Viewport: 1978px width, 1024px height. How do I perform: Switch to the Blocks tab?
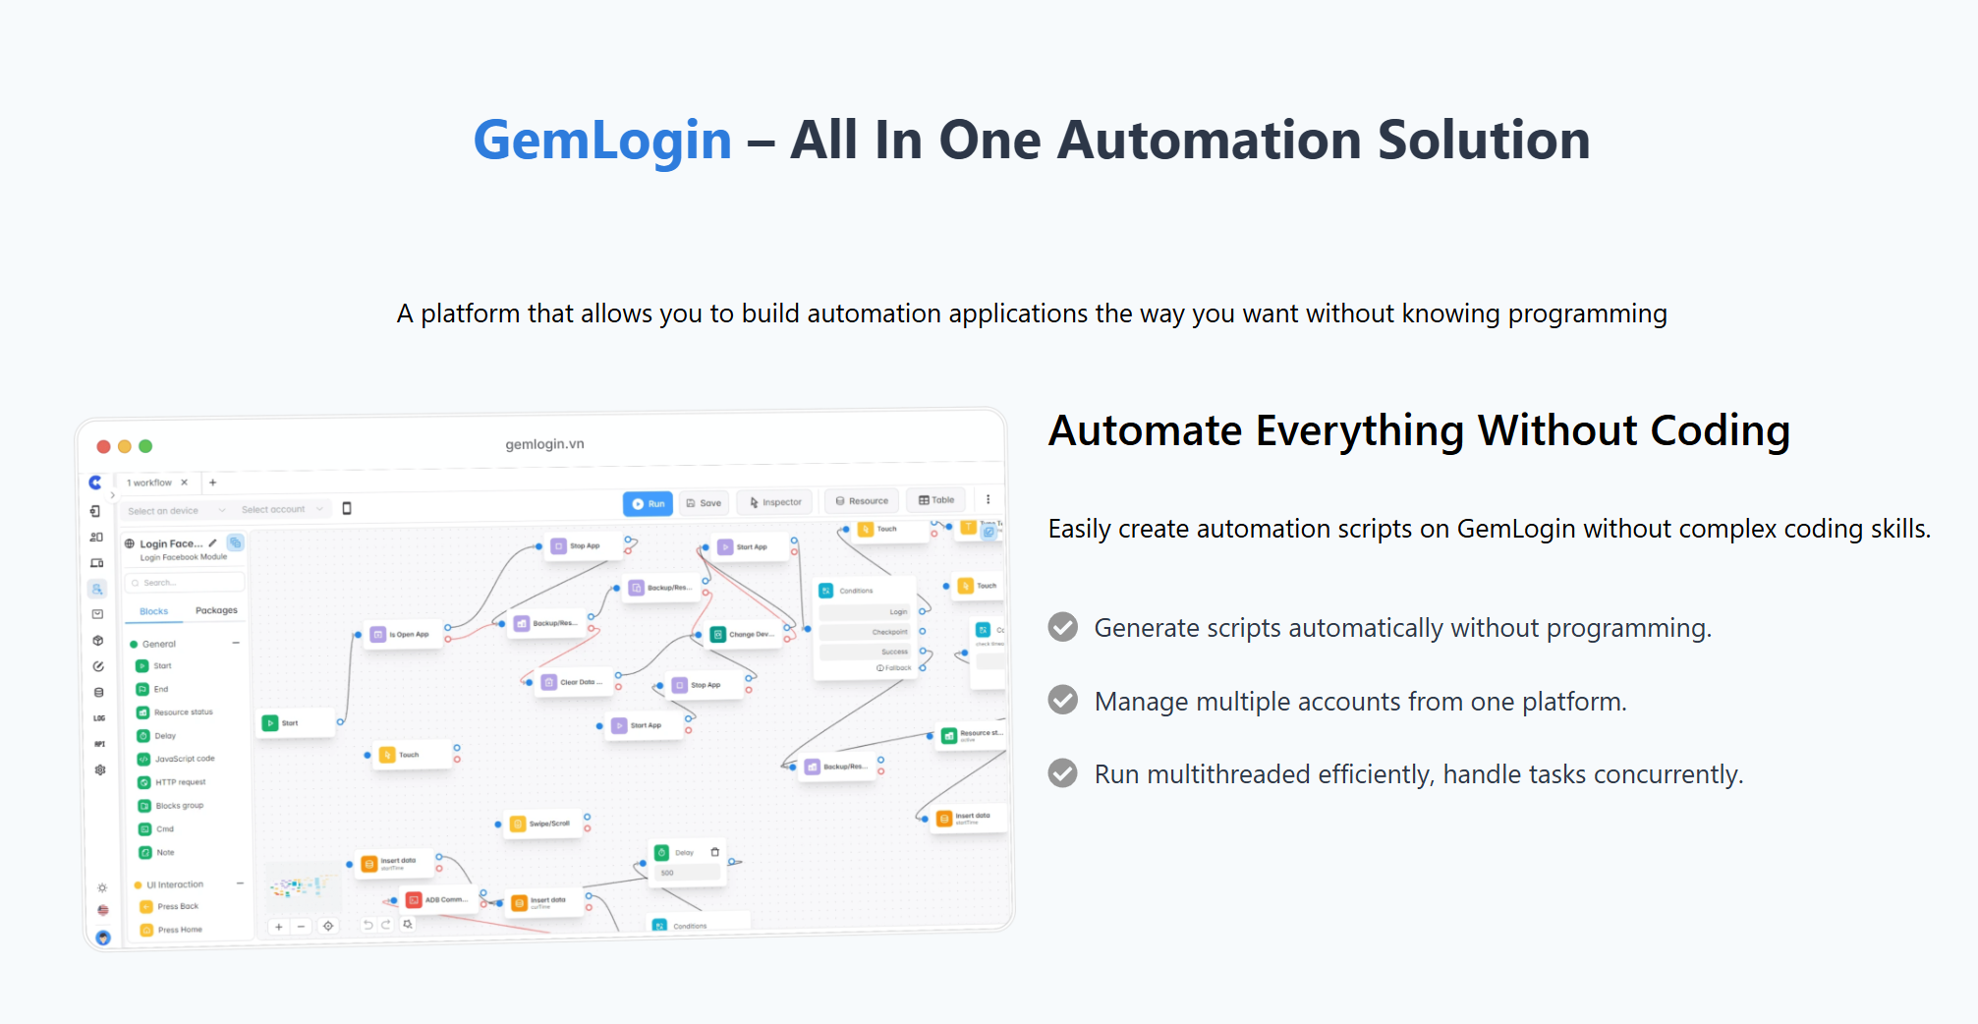(154, 611)
